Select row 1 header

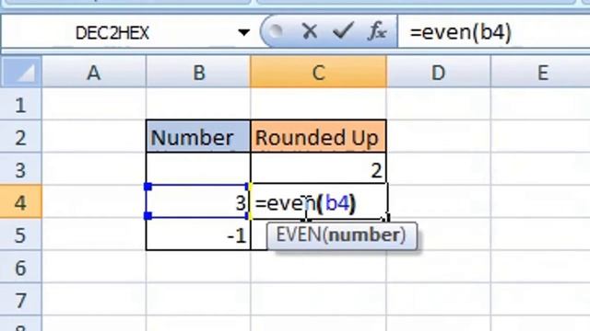[20, 104]
